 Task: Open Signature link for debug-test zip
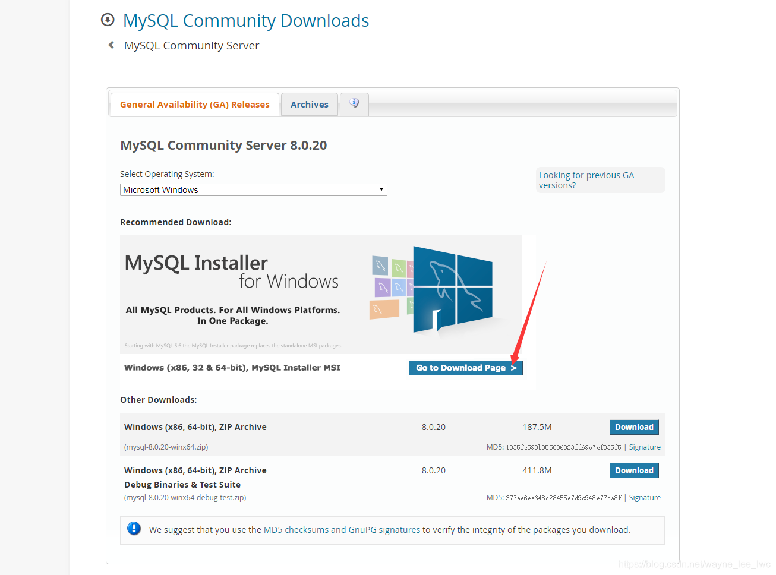(645, 498)
